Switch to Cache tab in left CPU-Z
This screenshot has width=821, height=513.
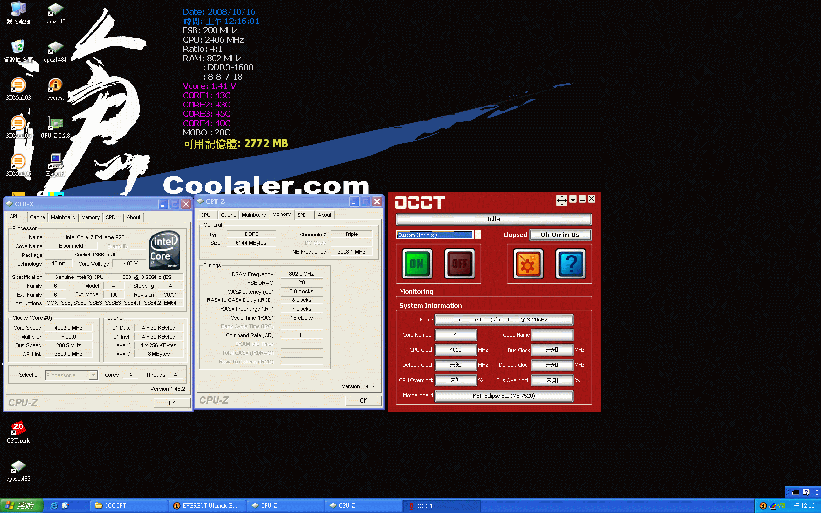37,217
